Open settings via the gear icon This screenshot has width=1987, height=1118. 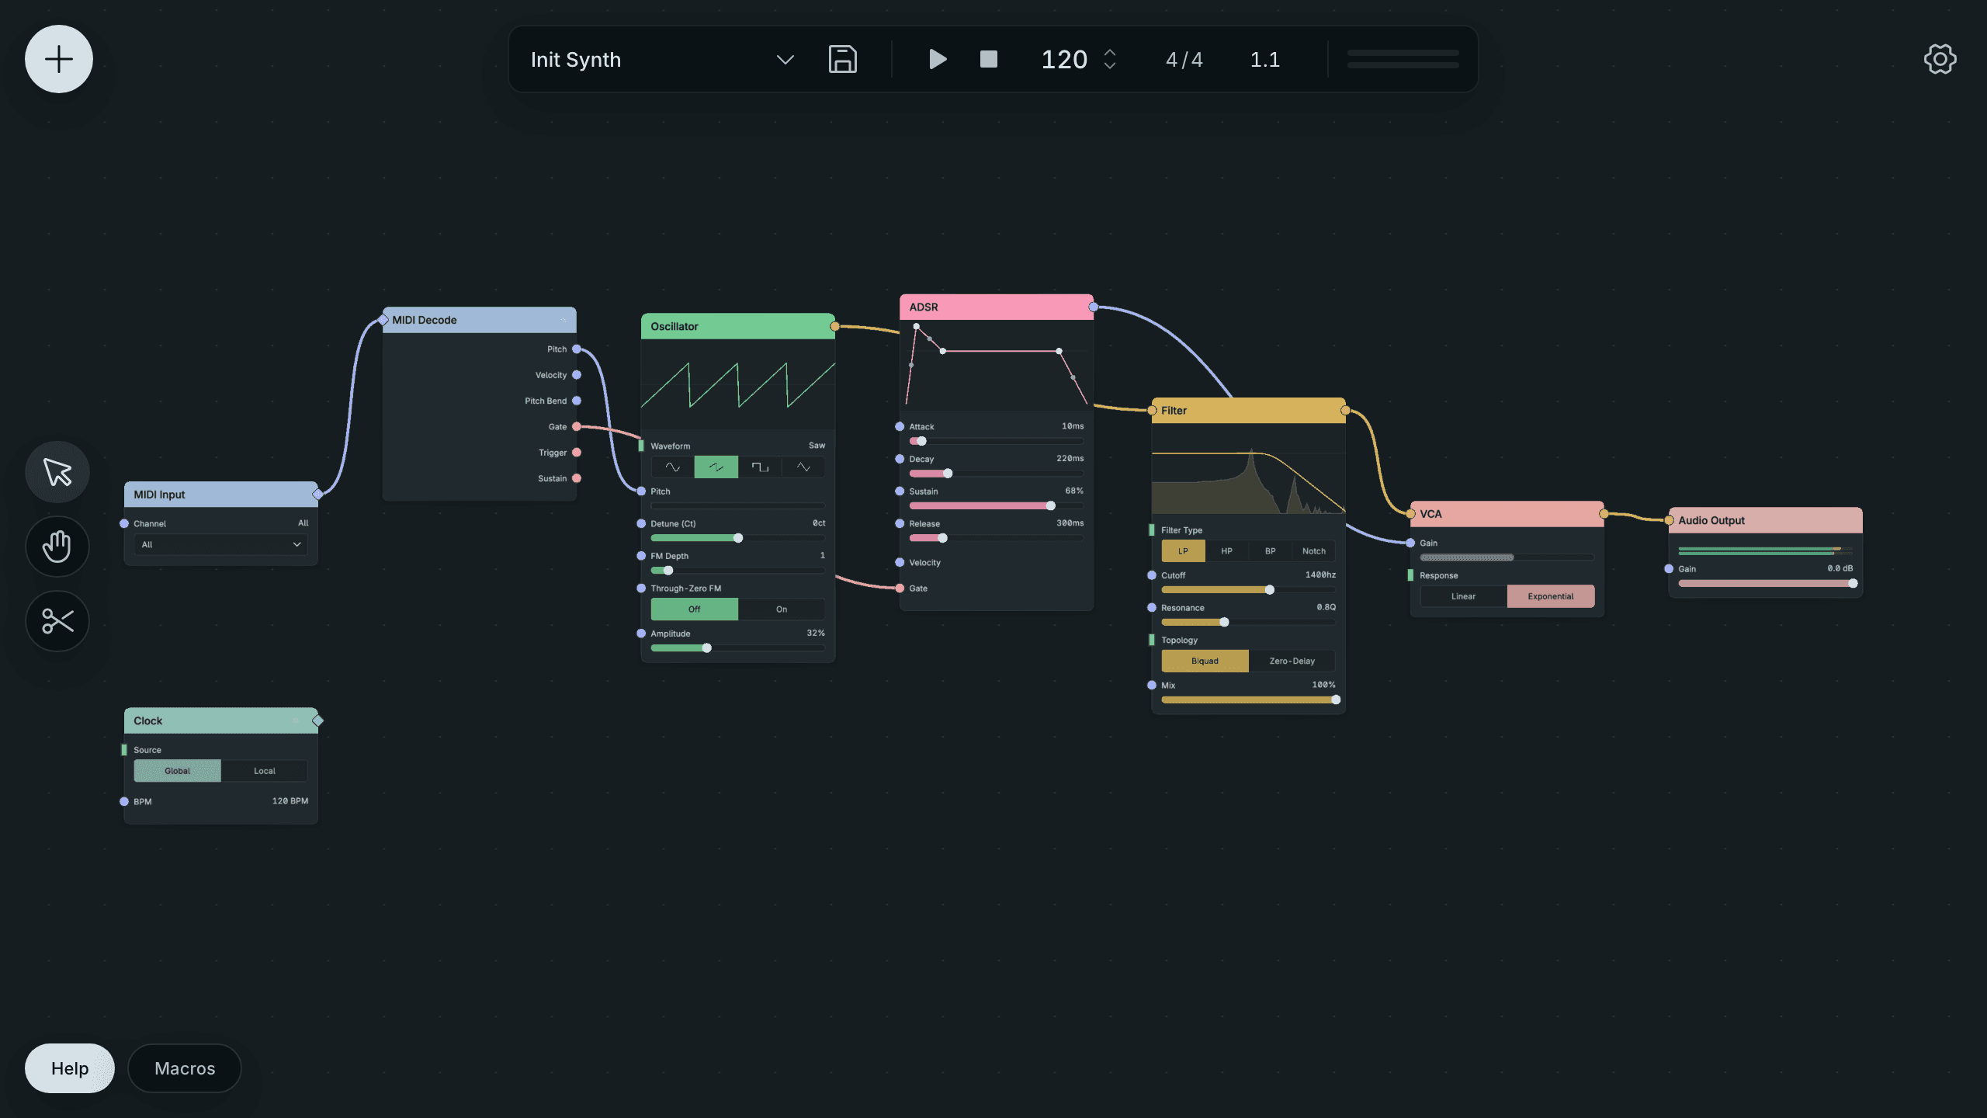[x=1940, y=59]
